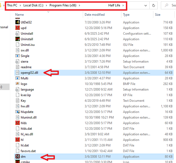The image size is (176, 163).
Task: Click the 1,108 KB size of hw.dll
Action: click(167, 106)
